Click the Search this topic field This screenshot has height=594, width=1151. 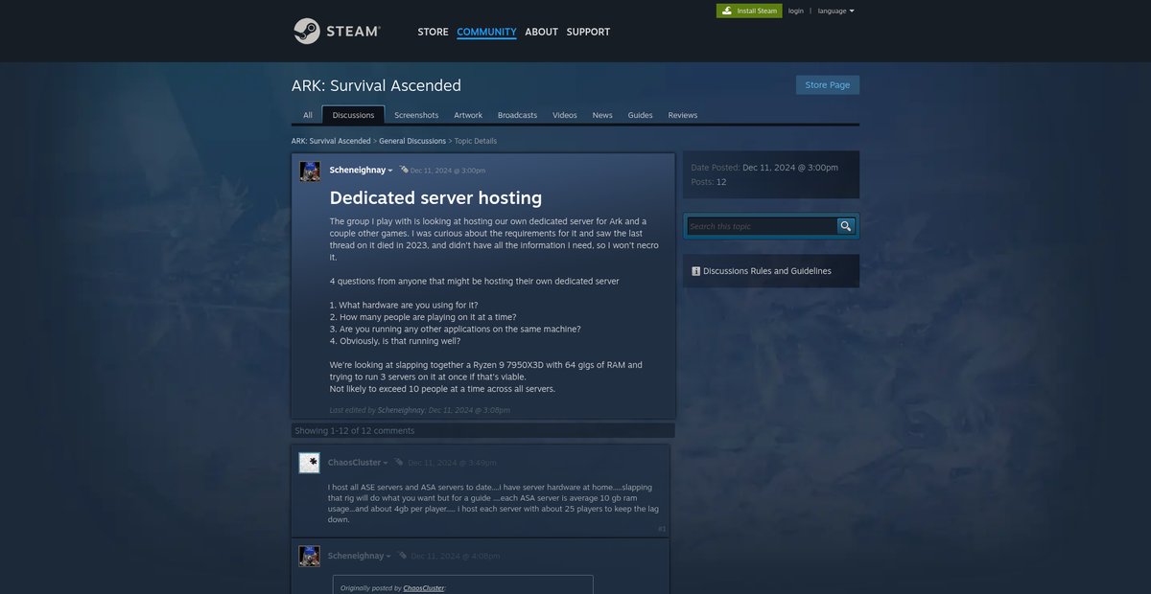762,226
